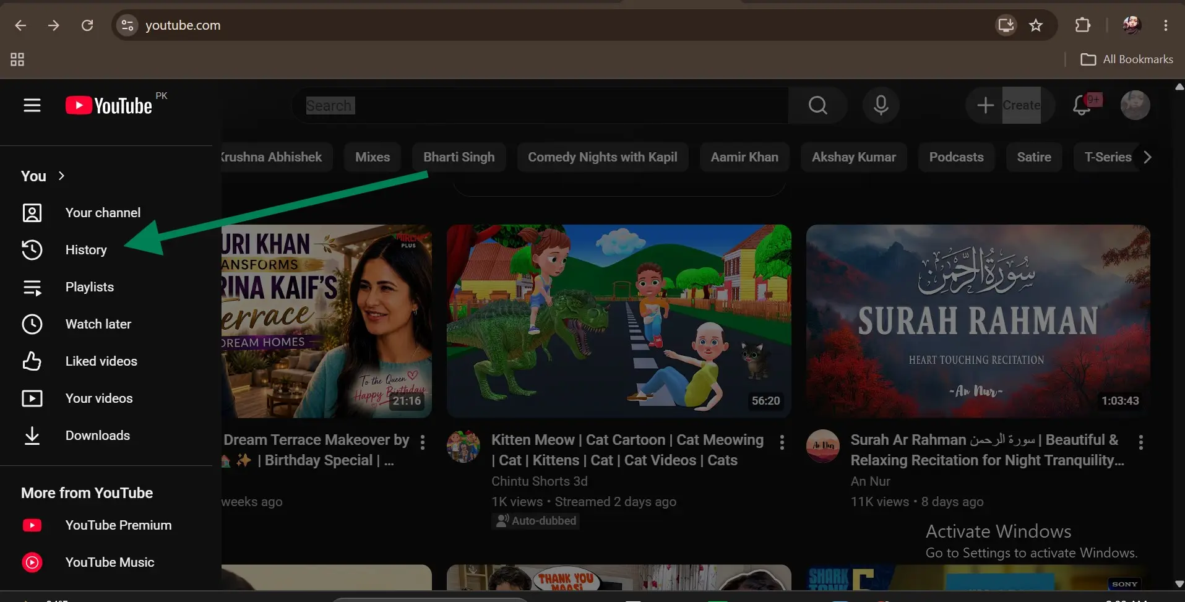Open the YouTube account avatar menu
Viewport: 1185px width, 602px height.
click(x=1135, y=106)
